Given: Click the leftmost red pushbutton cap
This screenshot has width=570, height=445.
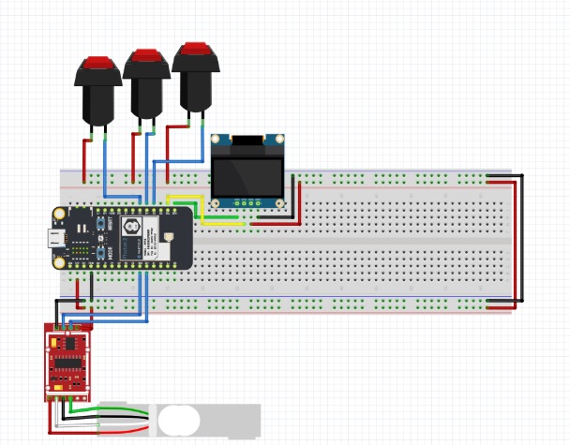Looking at the screenshot, I should click(98, 66).
